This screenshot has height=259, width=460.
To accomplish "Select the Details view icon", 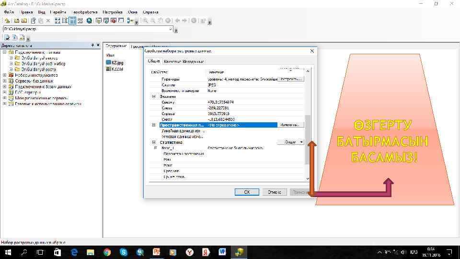I will point(72,21).
